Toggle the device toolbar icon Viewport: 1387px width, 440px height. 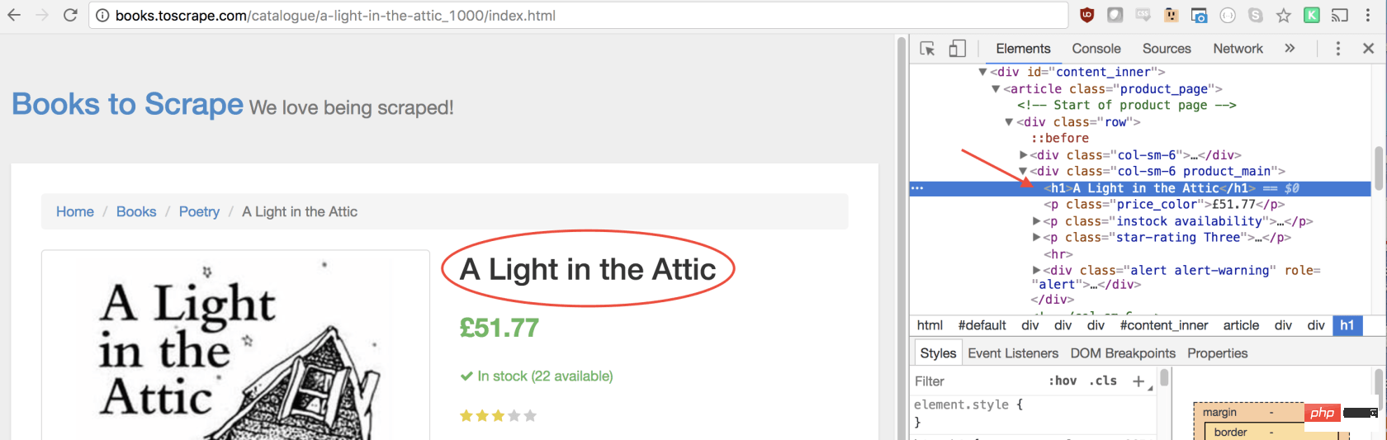(957, 49)
